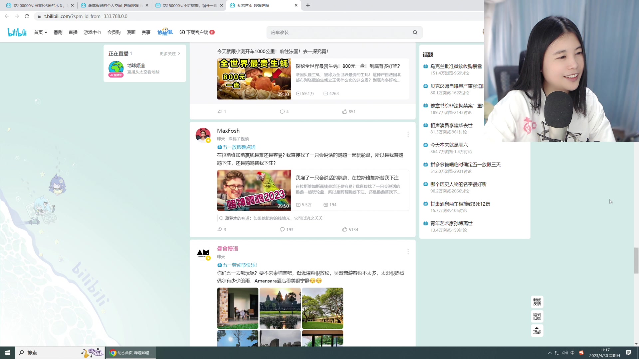The image size is (639, 359).
Task: Click the 放放假 holiday banner icon
Action: pyautogui.click(x=165, y=32)
